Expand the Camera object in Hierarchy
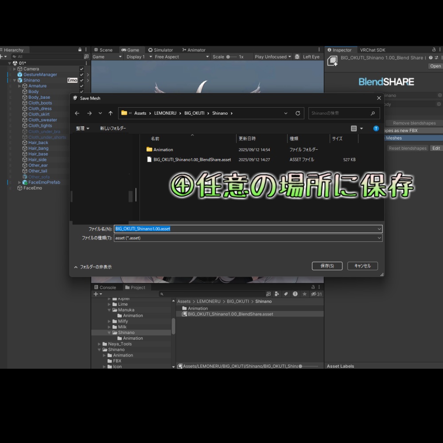Image resolution: width=443 pixels, height=443 pixels. [x=15, y=69]
